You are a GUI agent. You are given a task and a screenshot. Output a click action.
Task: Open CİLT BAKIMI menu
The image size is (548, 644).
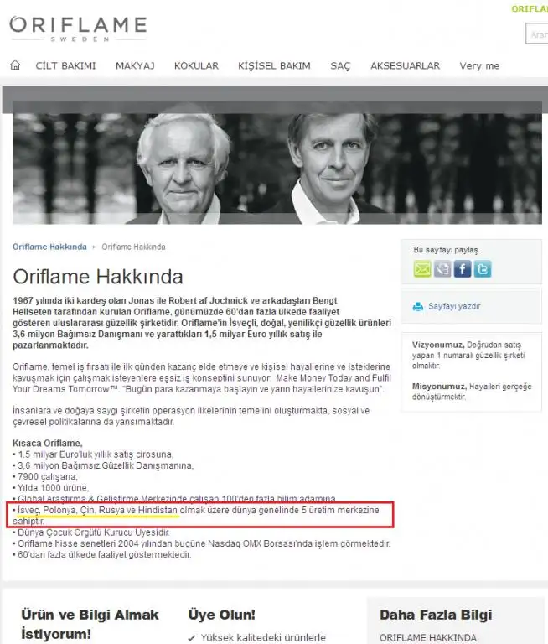(65, 65)
